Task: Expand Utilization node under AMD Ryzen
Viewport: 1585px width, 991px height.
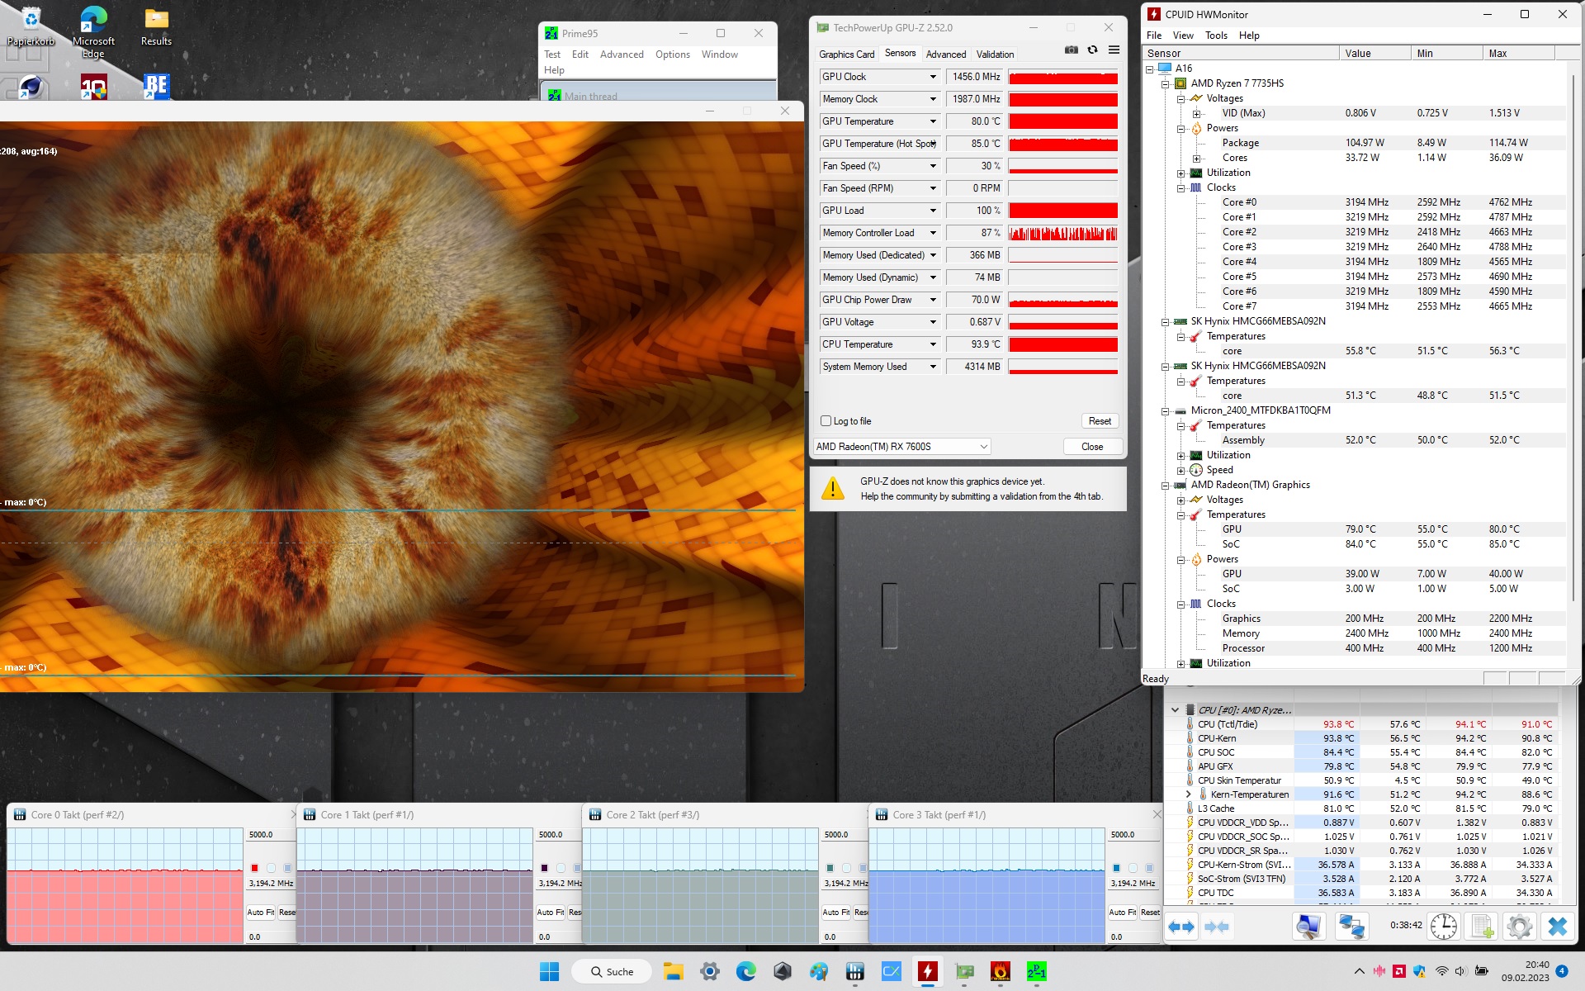Action: click(x=1180, y=173)
